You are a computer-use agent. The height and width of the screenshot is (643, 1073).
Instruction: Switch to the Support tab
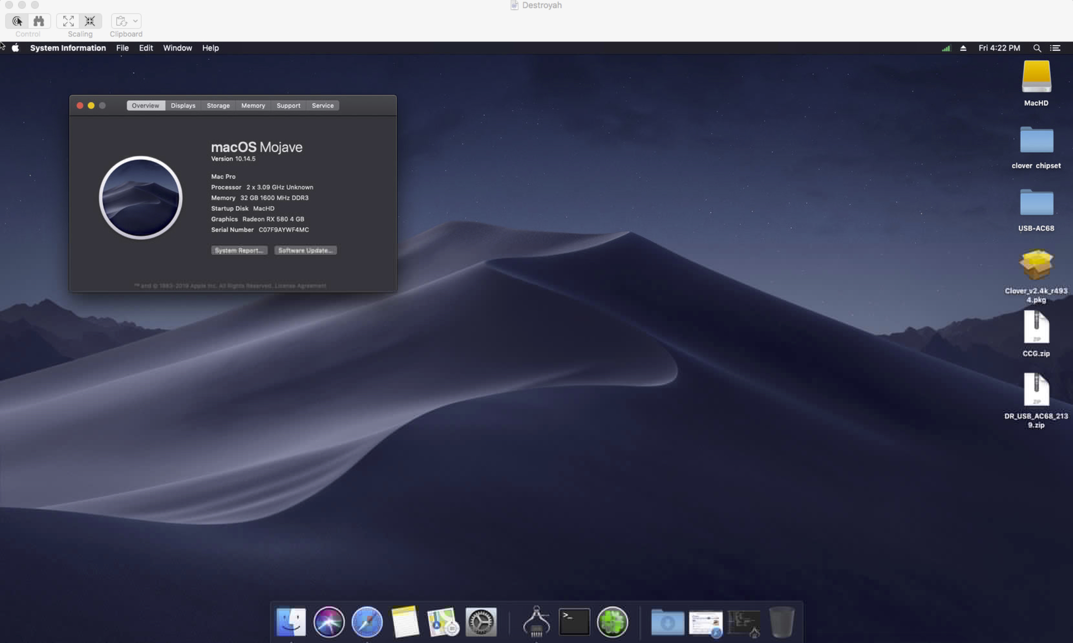289,105
